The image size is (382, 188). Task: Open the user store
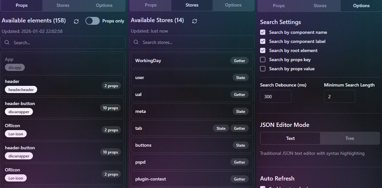click(192, 77)
